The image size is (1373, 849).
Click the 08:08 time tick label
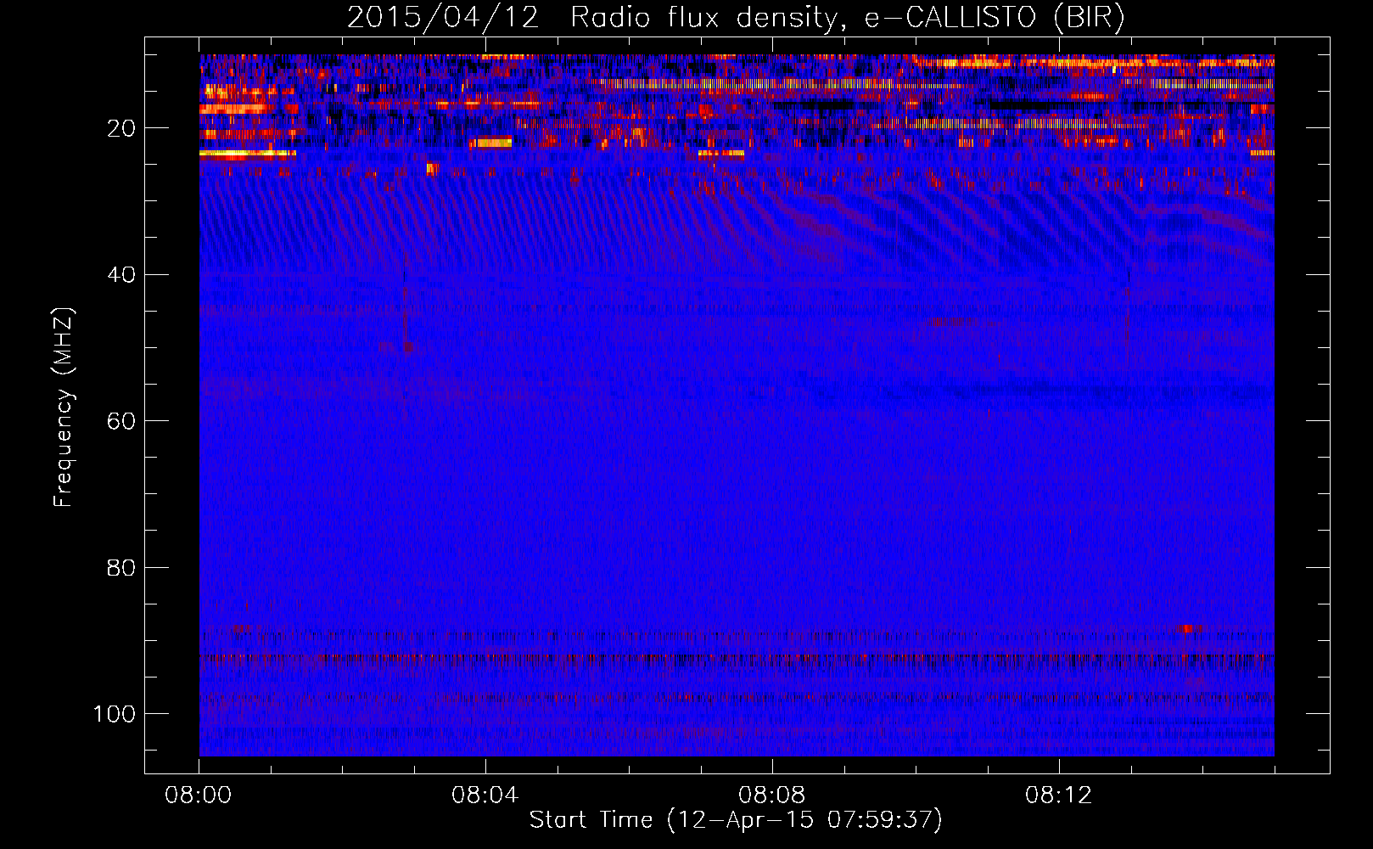click(772, 796)
